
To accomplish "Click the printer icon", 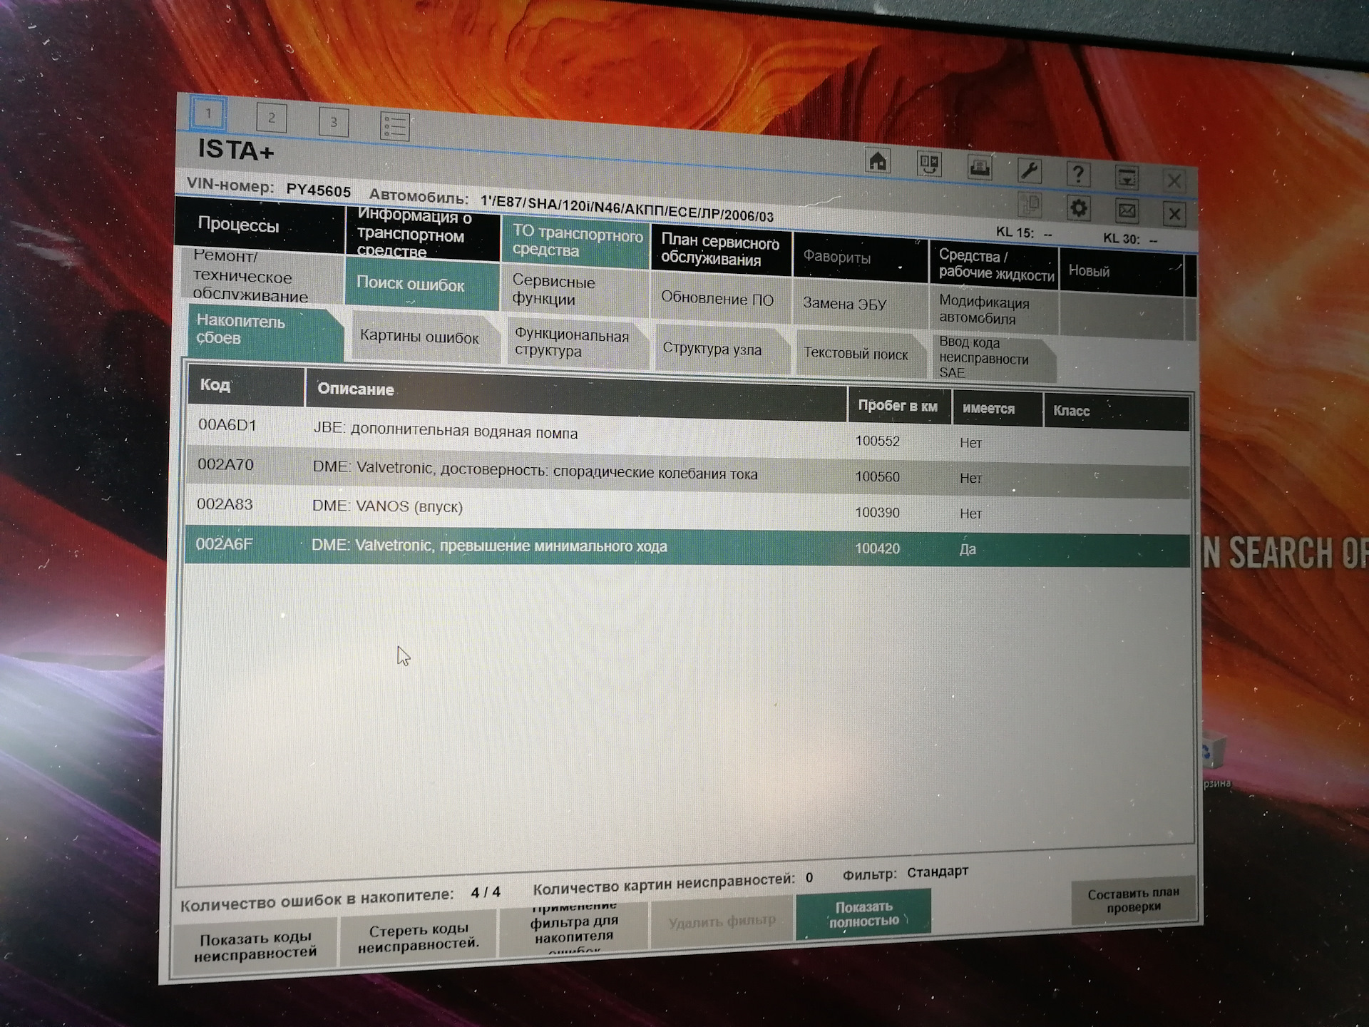I will (979, 168).
